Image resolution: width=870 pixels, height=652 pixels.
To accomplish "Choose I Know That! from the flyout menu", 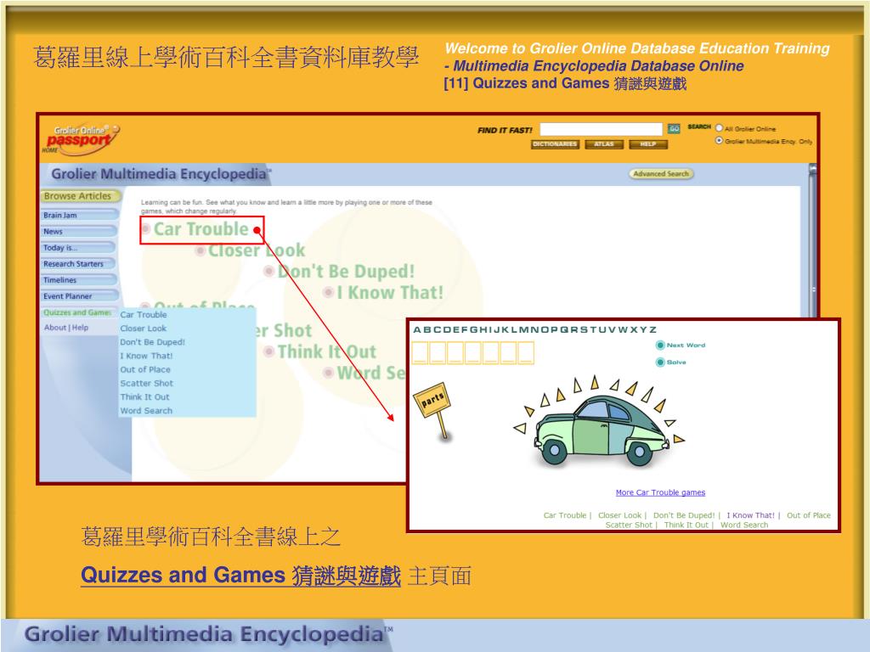I will pos(146,356).
